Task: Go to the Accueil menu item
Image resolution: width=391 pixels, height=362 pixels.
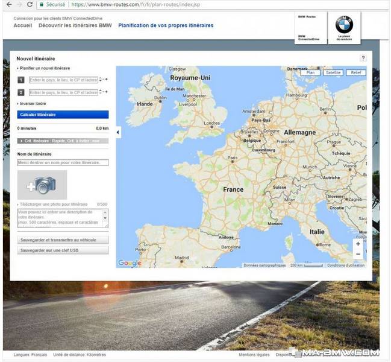Action: click(23, 25)
